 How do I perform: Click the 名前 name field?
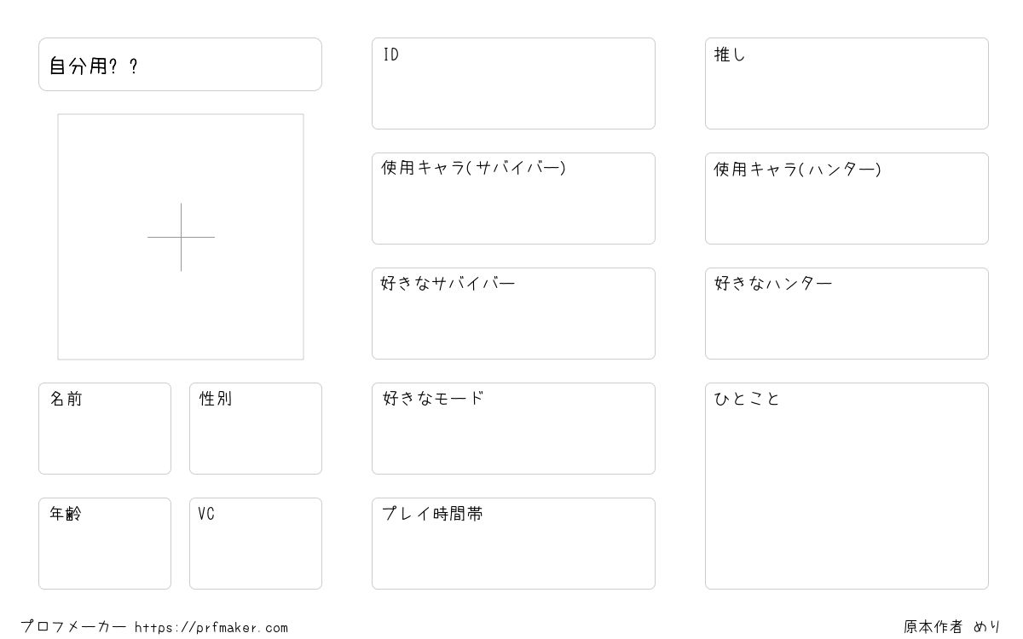click(x=105, y=429)
